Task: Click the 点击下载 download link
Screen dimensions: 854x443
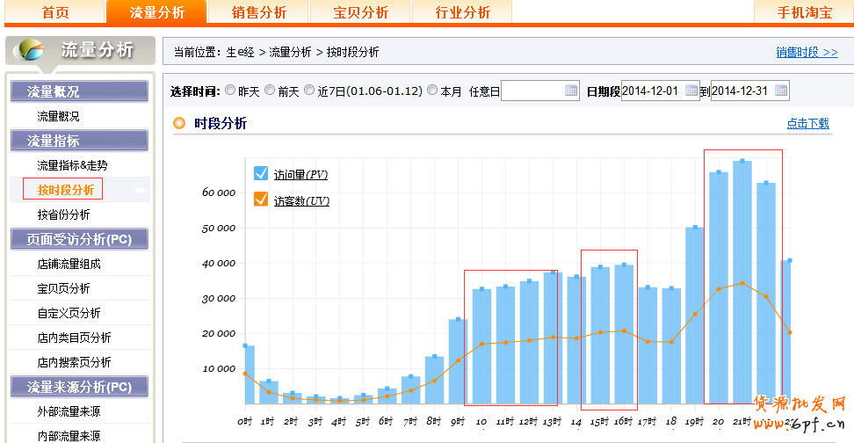Action: 807,123
